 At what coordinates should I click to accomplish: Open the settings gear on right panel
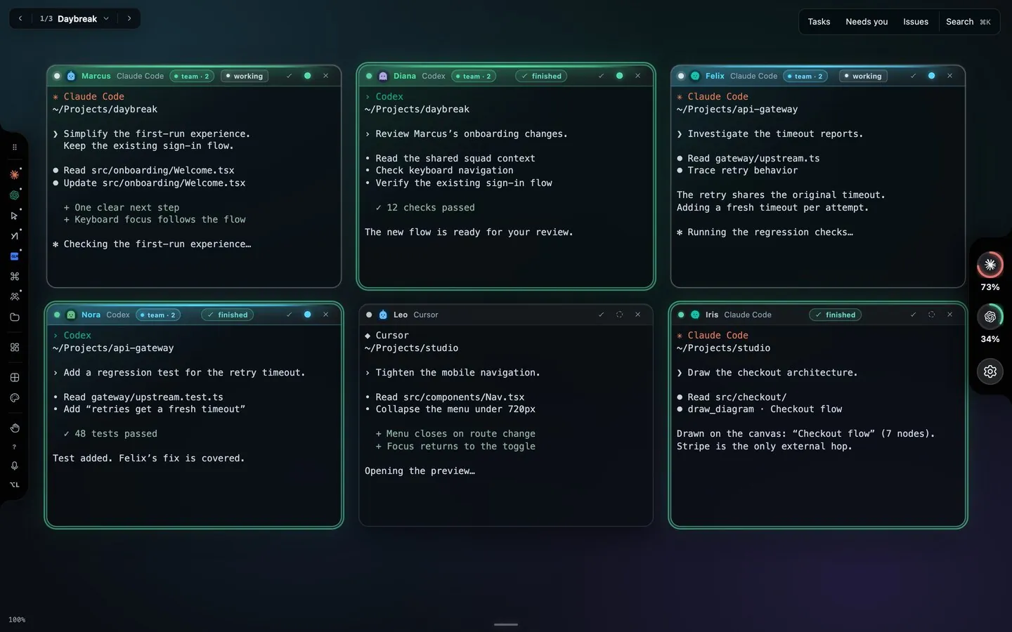990,371
